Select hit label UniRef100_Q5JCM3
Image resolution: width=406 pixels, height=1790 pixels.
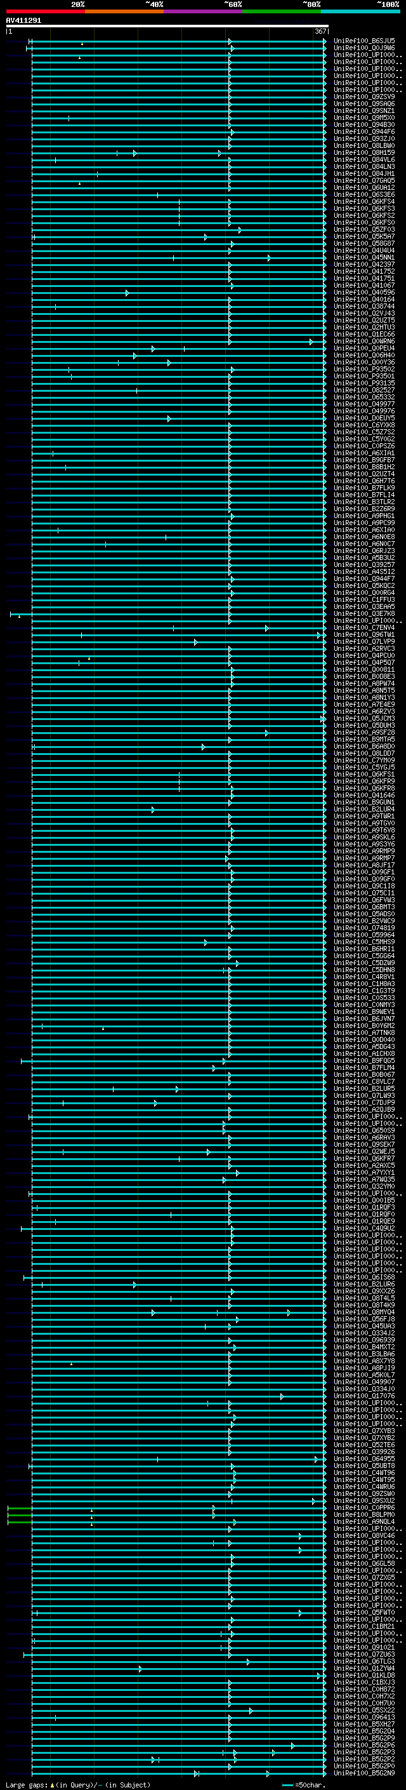[364, 718]
